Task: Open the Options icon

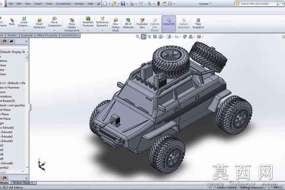Action: pos(170,4)
